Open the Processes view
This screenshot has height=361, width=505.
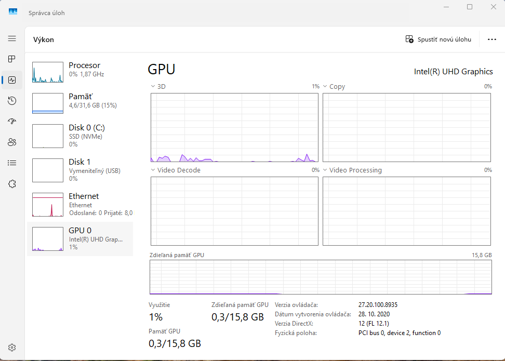click(12, 59)
